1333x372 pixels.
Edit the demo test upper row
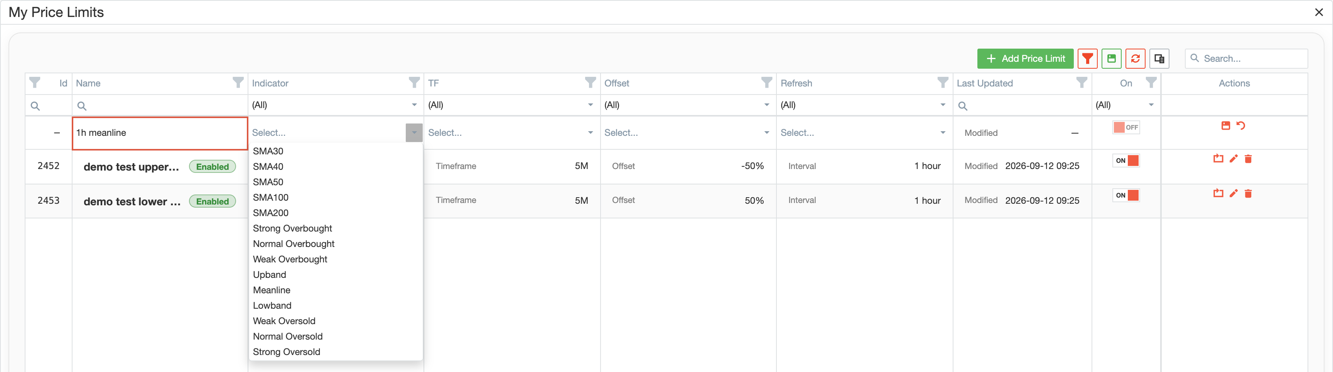tap(1233, 159)
